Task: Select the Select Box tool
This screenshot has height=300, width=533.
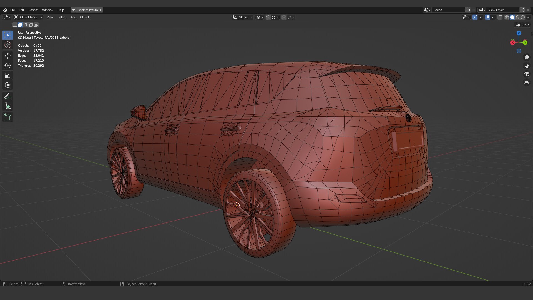Action: coord(8,35)
